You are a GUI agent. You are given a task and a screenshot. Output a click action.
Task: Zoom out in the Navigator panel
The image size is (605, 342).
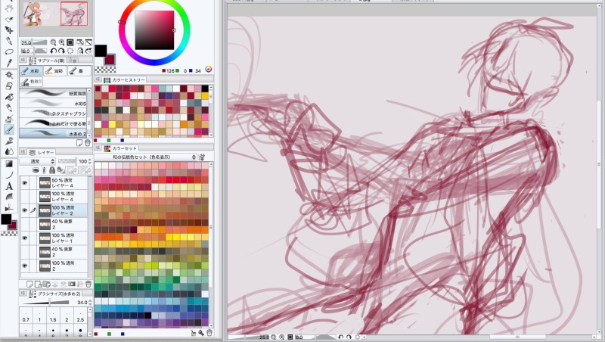[53, 42]
